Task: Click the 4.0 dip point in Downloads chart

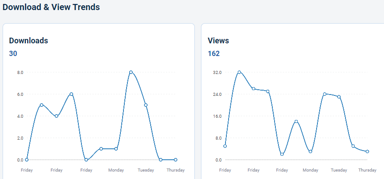Action: pos(56,116)
